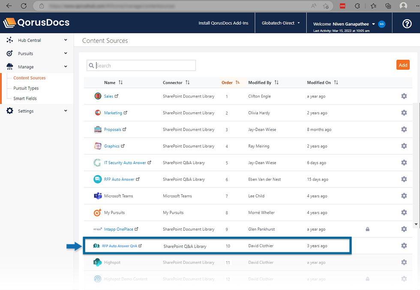This screenshot has height=290, width=420.
Task: Click the Marketing external link icon
Action: tap(125, 113)
